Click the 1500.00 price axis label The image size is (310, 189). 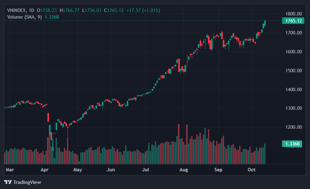[x=294, y=70]
